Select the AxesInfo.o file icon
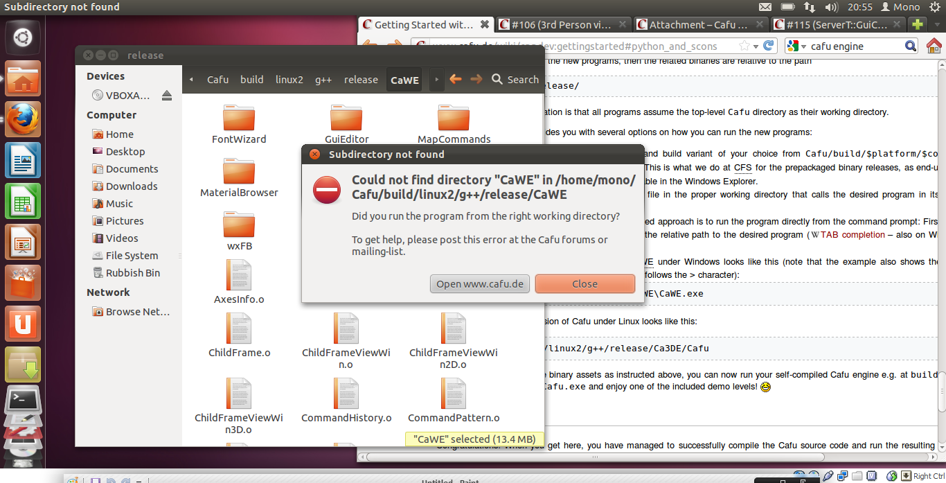 [x=239, y=275]
